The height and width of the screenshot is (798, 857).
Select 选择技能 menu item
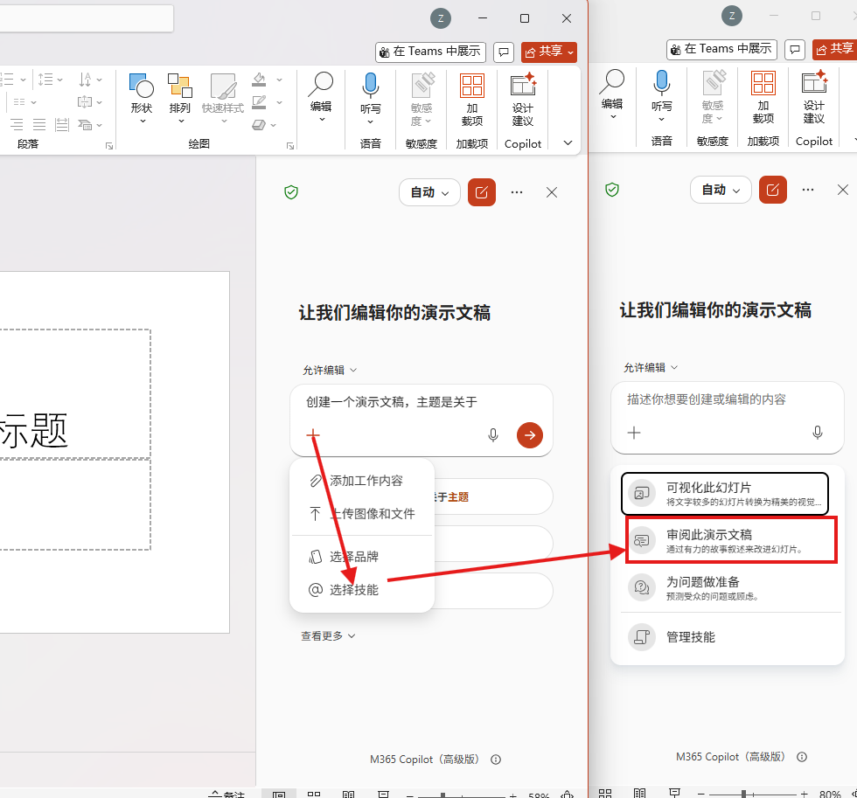coord(362,589)
